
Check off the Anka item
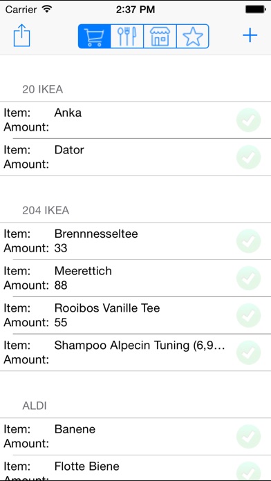coord(249,120)
